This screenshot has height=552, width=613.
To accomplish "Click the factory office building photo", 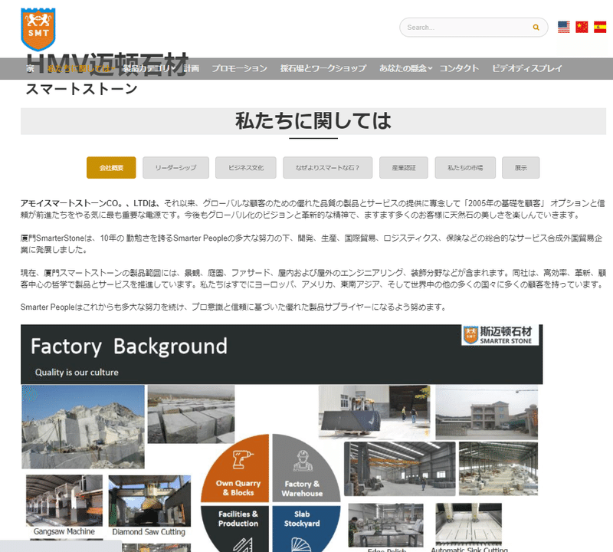I will [487, 412].
